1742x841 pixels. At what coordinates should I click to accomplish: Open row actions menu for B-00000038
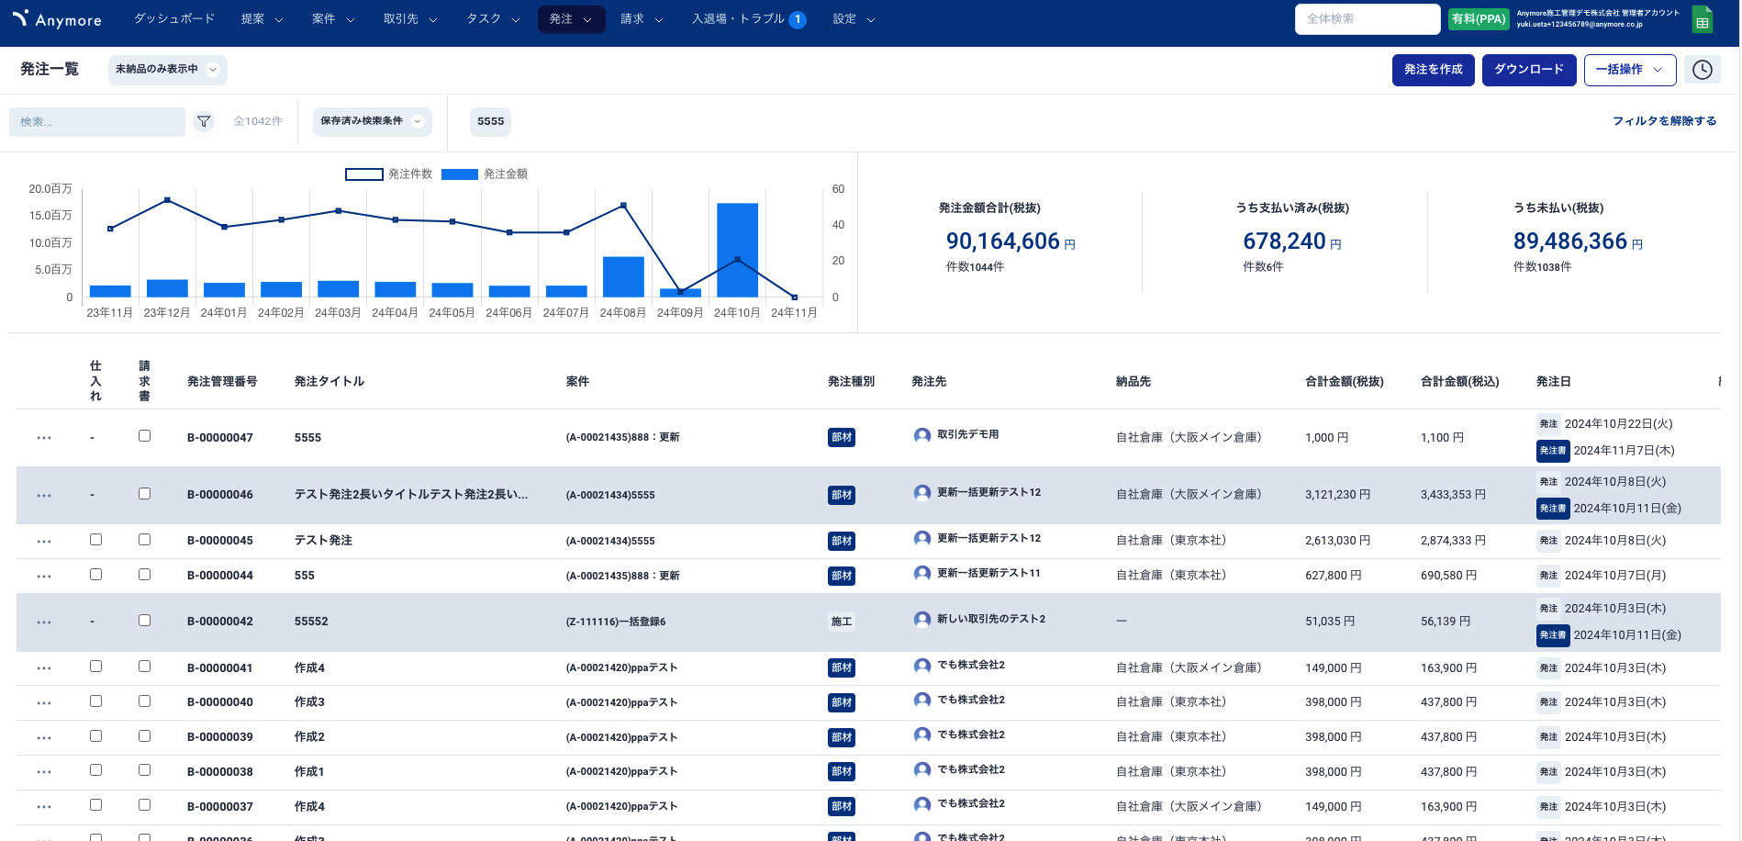pyautogui.click(x=44, y=772)
